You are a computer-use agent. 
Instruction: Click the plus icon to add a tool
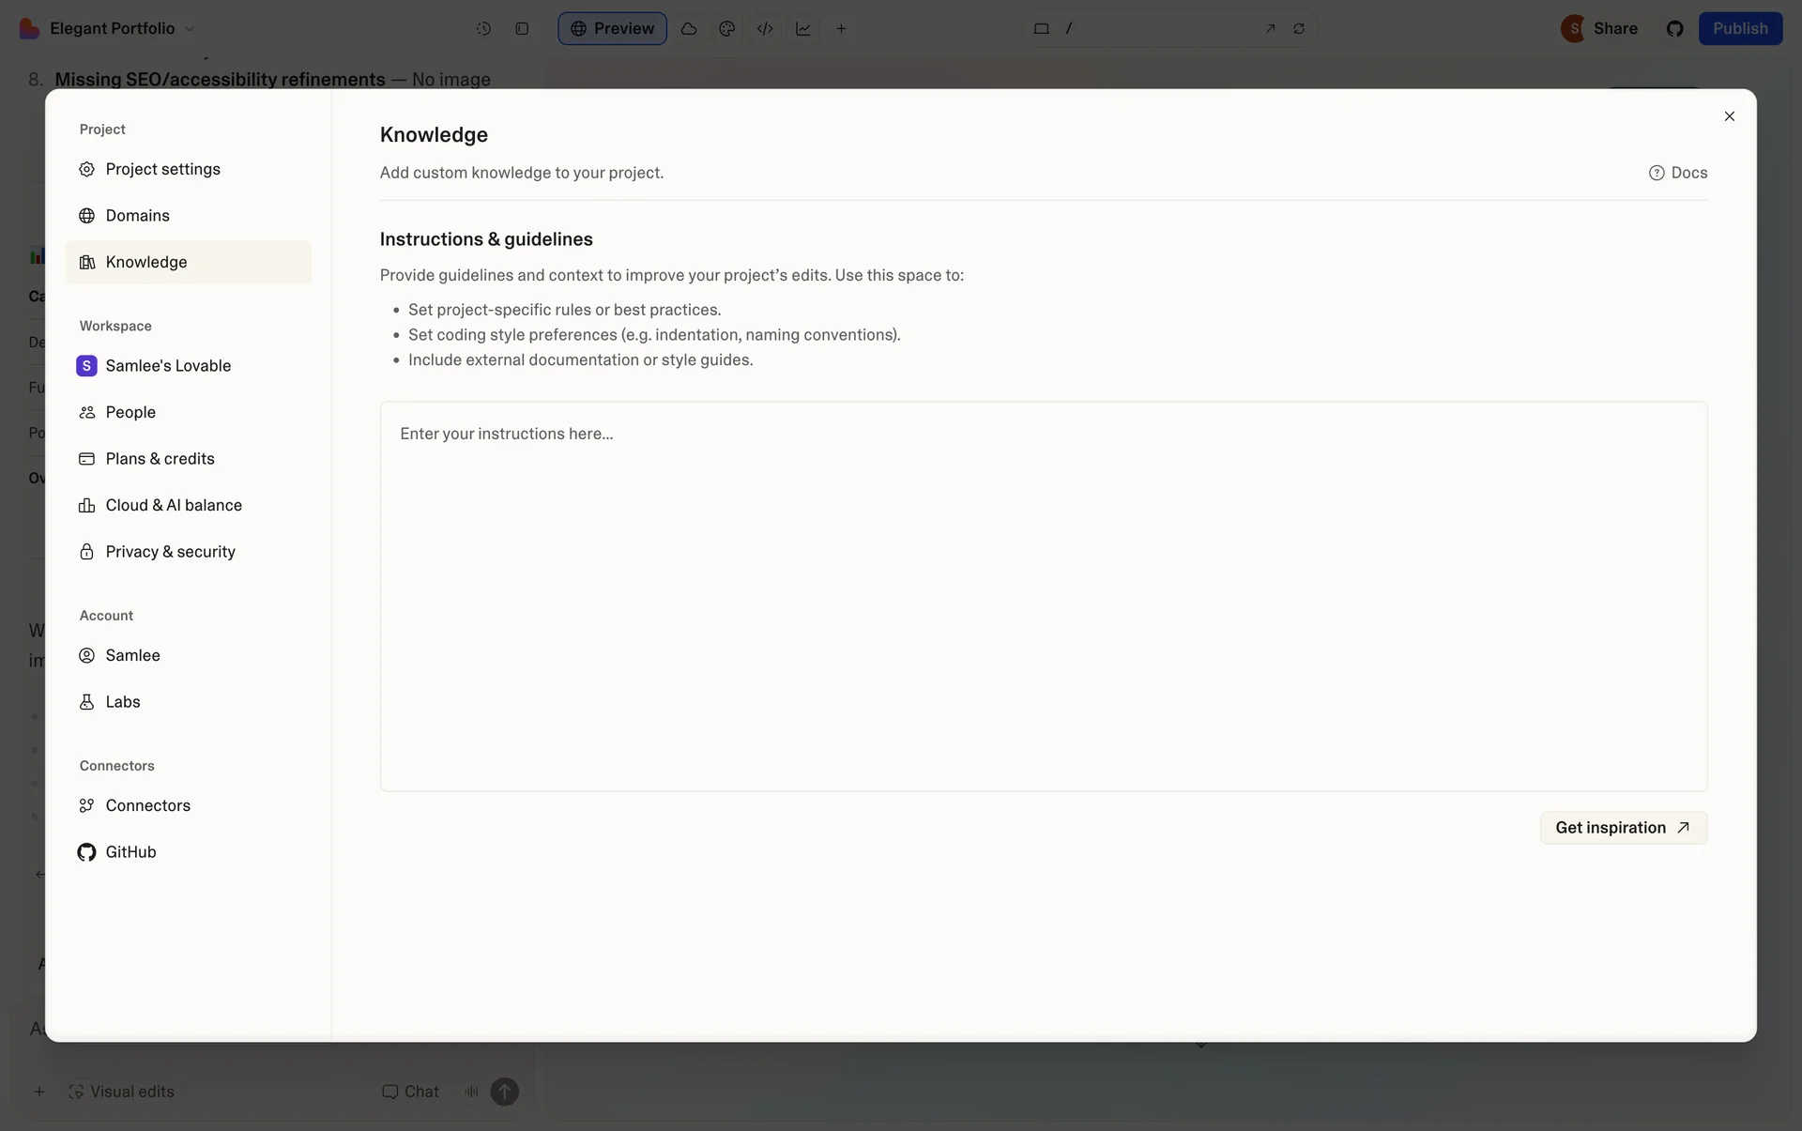(x=841, y=28)
